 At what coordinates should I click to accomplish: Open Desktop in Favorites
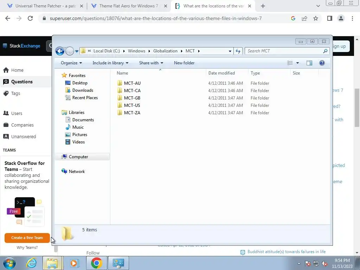(76, 83)
